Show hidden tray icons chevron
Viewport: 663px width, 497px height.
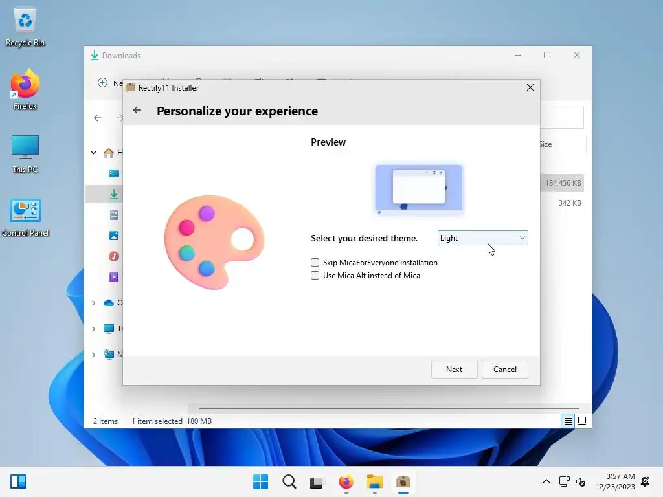[x=546, y=481]
